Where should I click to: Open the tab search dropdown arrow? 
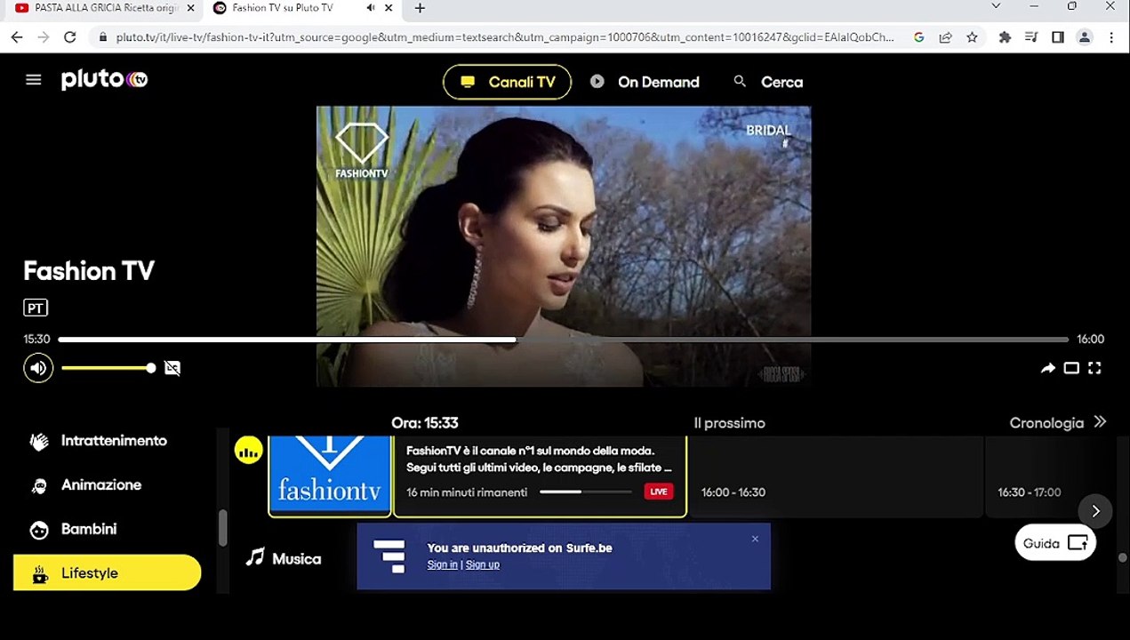996,7
